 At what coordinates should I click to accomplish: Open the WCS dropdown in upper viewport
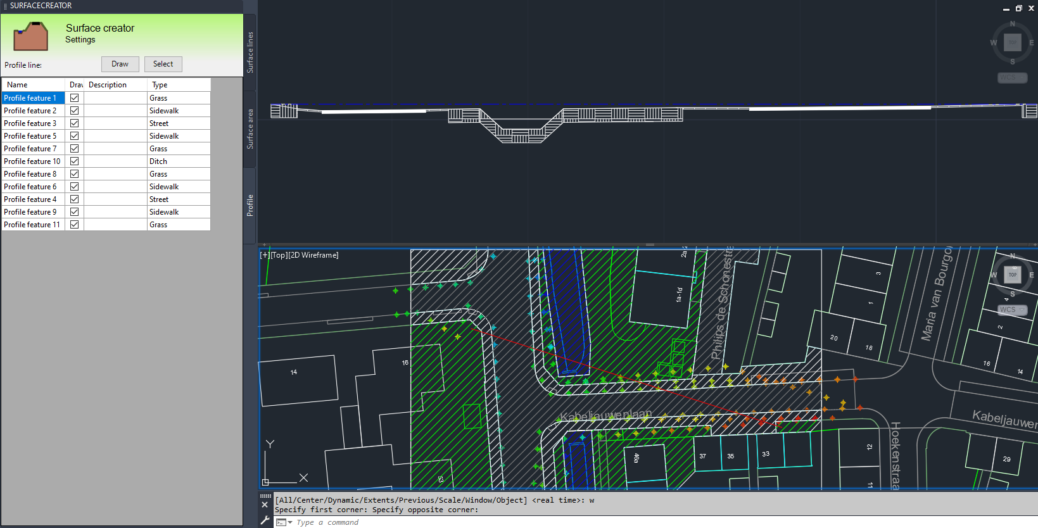point(1013,78)
